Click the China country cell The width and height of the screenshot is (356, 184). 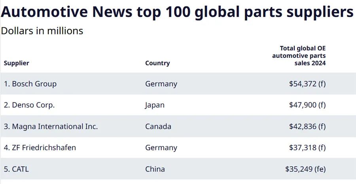coord(155,169)
